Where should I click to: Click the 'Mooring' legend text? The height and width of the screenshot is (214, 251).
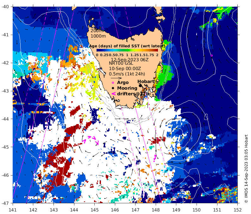pyautogui.click(x=127, y=88)
